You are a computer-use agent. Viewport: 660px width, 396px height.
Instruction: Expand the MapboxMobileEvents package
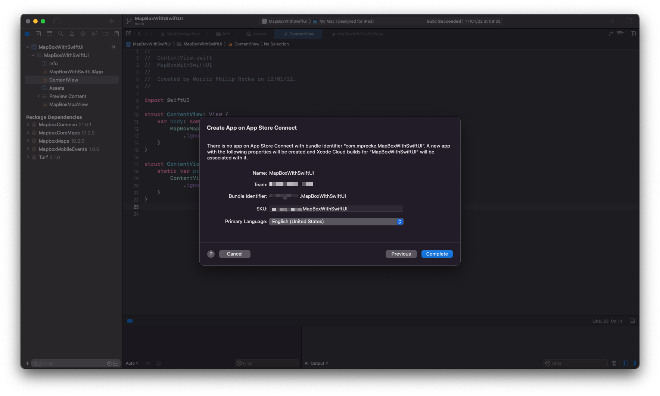(28, 149)
